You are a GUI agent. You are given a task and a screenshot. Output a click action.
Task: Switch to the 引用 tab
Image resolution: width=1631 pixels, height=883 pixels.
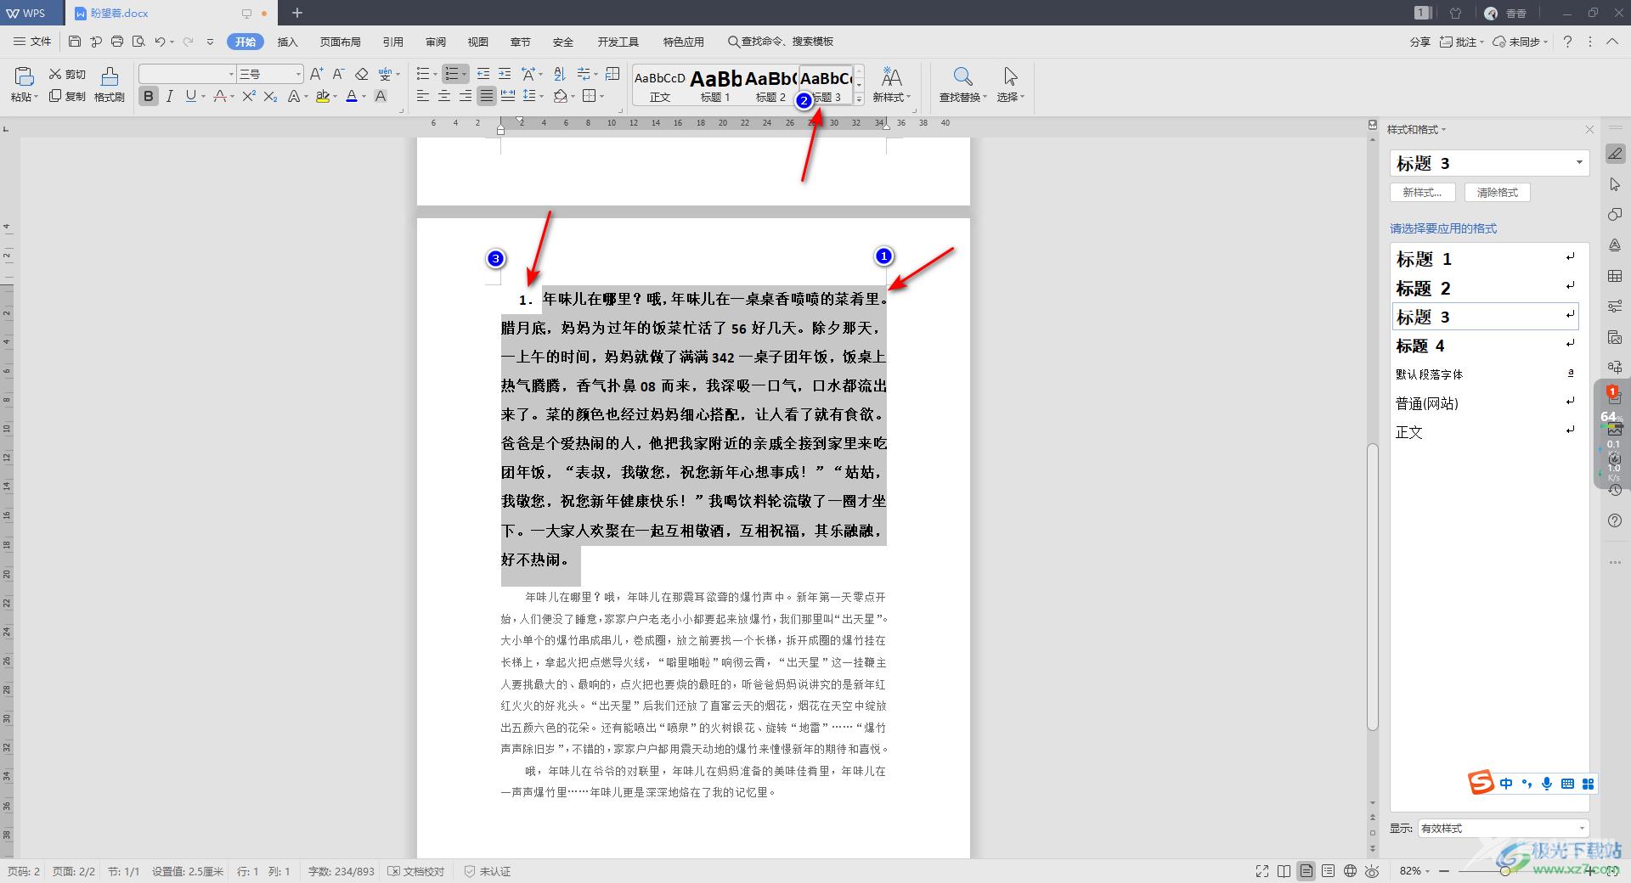point(392,42)
